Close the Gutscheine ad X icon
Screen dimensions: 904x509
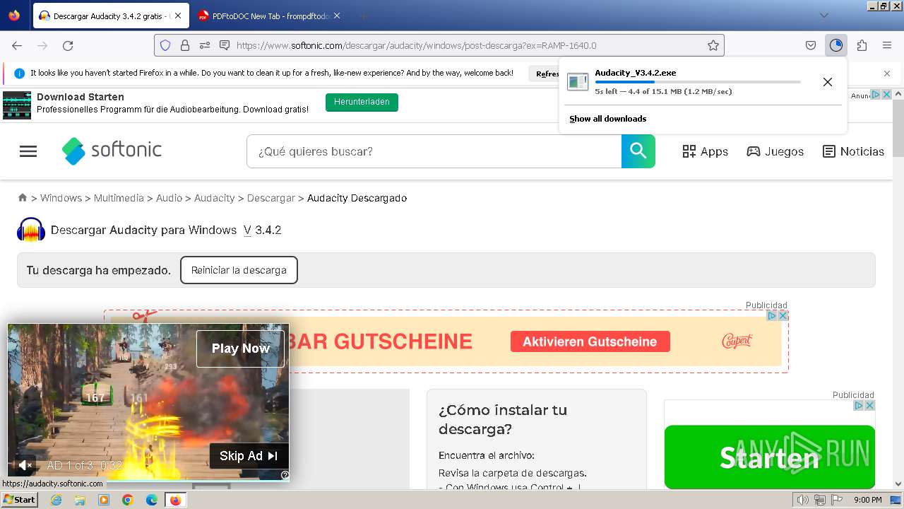click(x=783, y=315)
